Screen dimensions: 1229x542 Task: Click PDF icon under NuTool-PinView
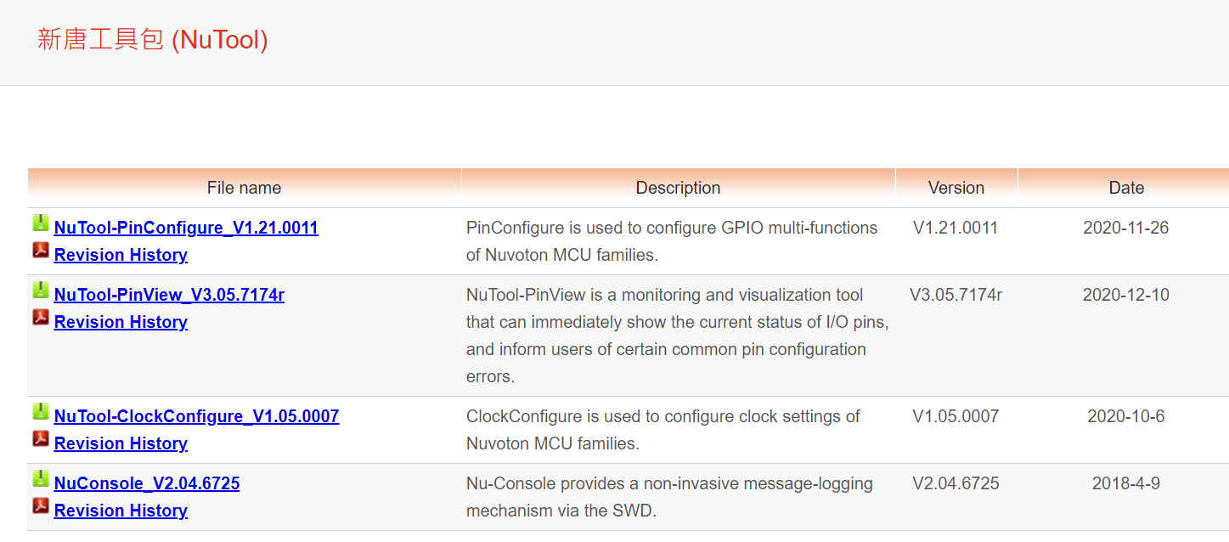(40, 318)
